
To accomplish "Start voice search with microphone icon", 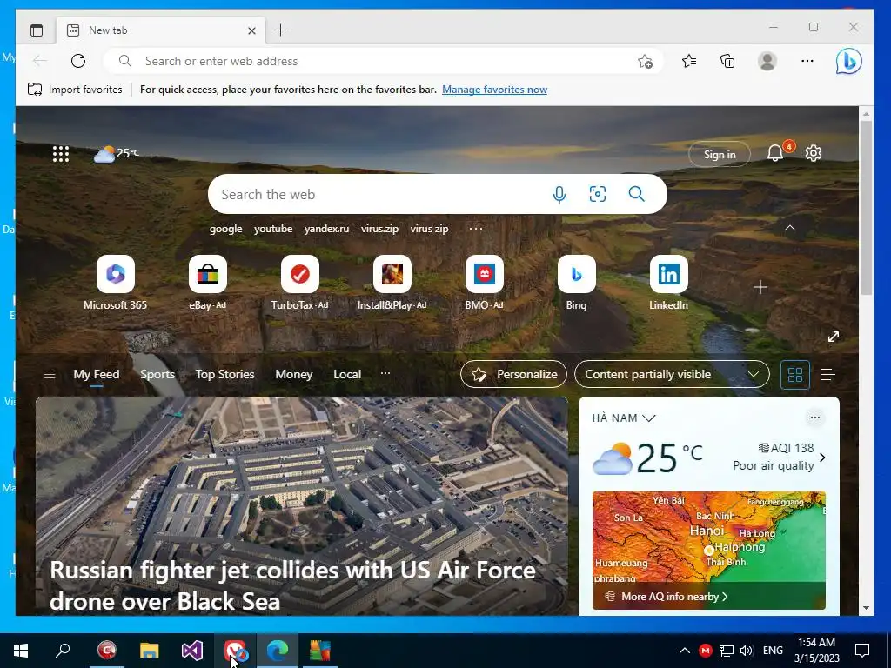I will (559, 194).
